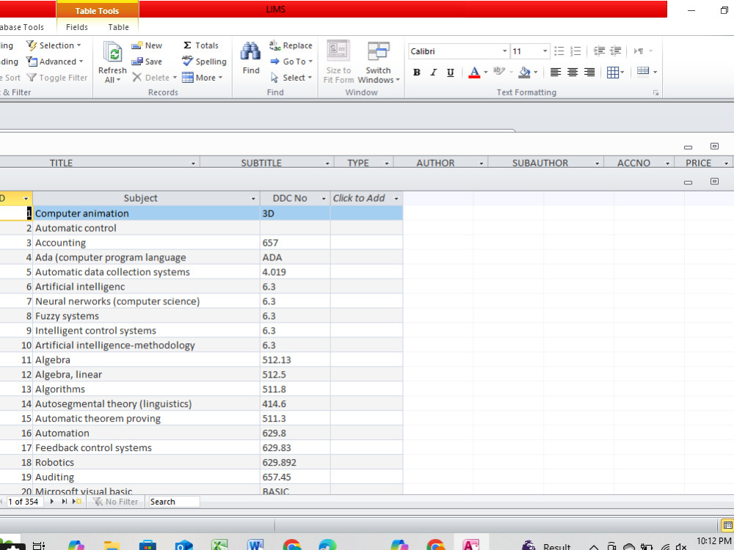The height and width of the screenshot is (550, 734).
Task: Open Text Formatting dialog launcher
Action: tap(655, 93)
